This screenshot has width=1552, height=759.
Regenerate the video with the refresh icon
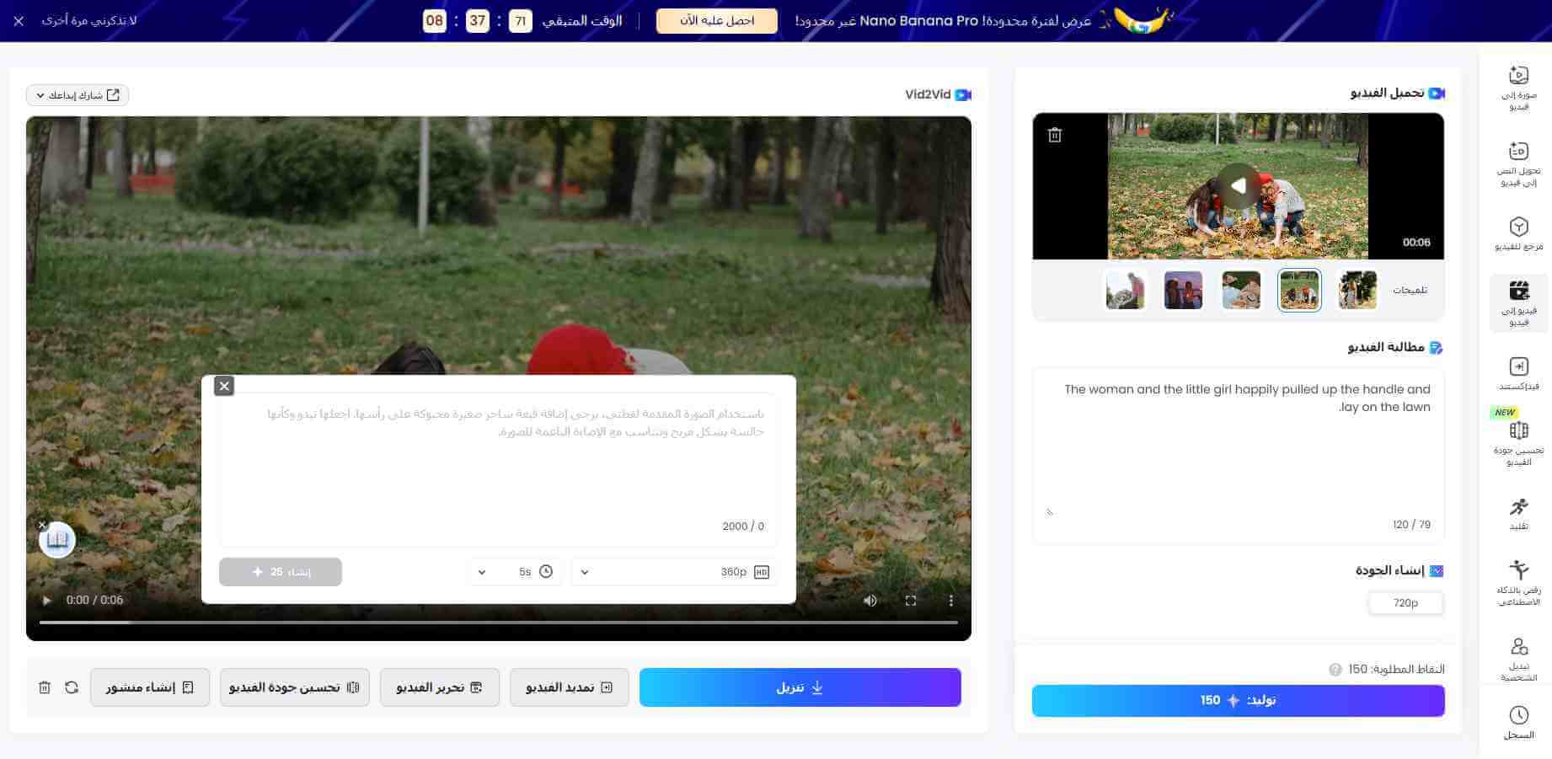(x=72, y=687)
